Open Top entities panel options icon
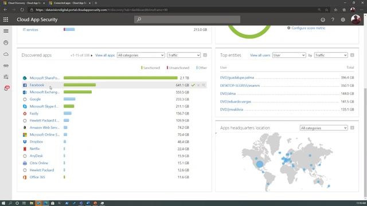Image resolution: width=367 pixels, height=206 pixels. click(x=352, y=55)
